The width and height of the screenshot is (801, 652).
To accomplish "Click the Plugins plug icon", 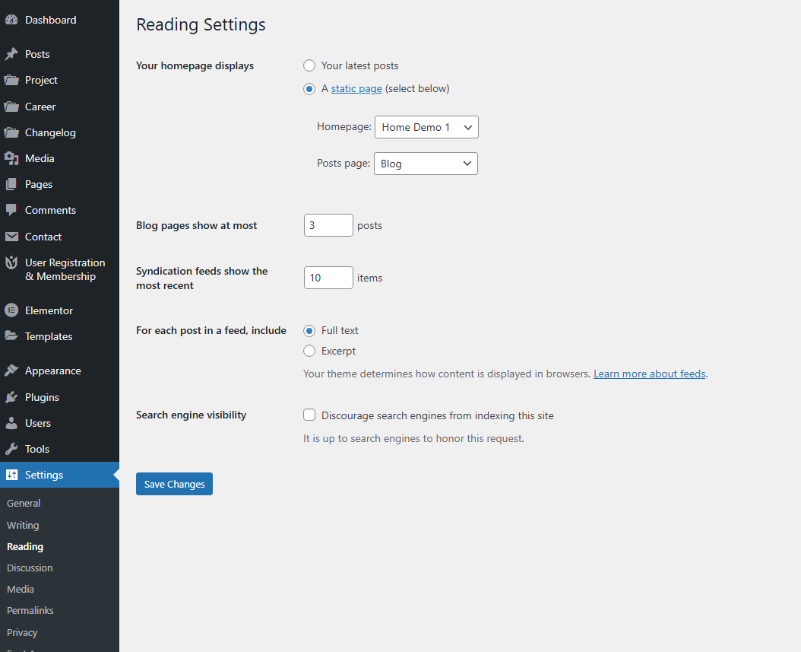I will pos(11,397).
